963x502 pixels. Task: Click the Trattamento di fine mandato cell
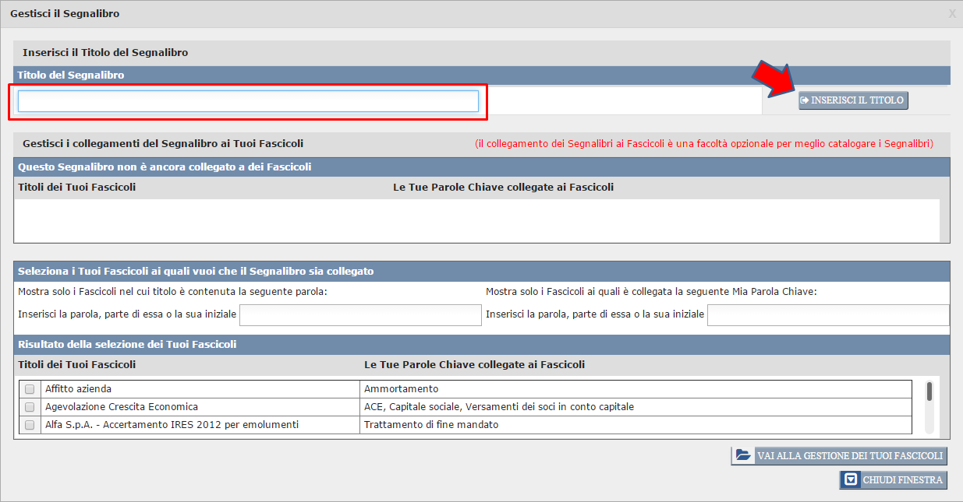point(431,425)
